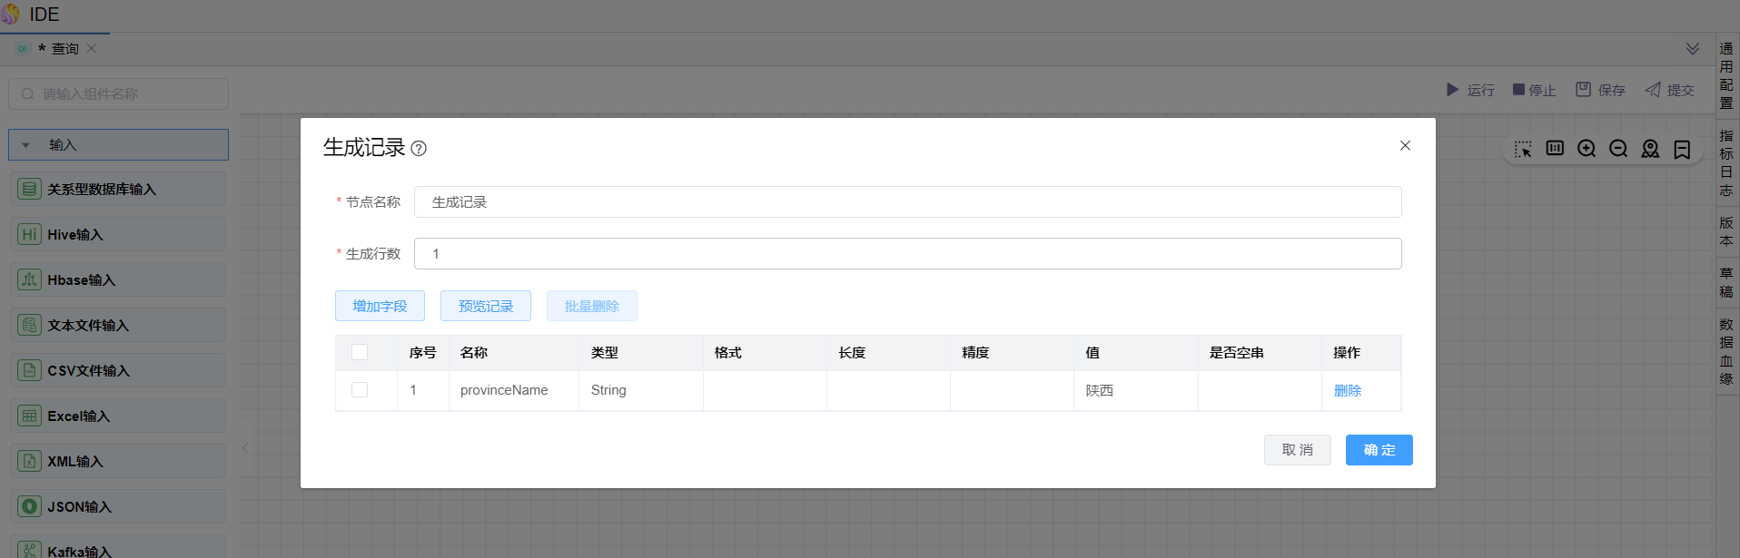Click the sidebar collapse arrow handle

click(x=245, y=447)
